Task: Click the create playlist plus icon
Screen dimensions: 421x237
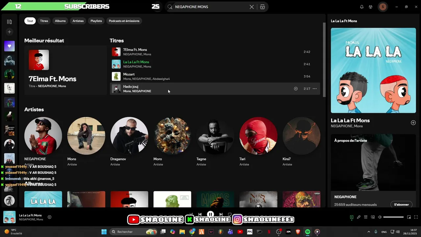Action: (9, 32)
